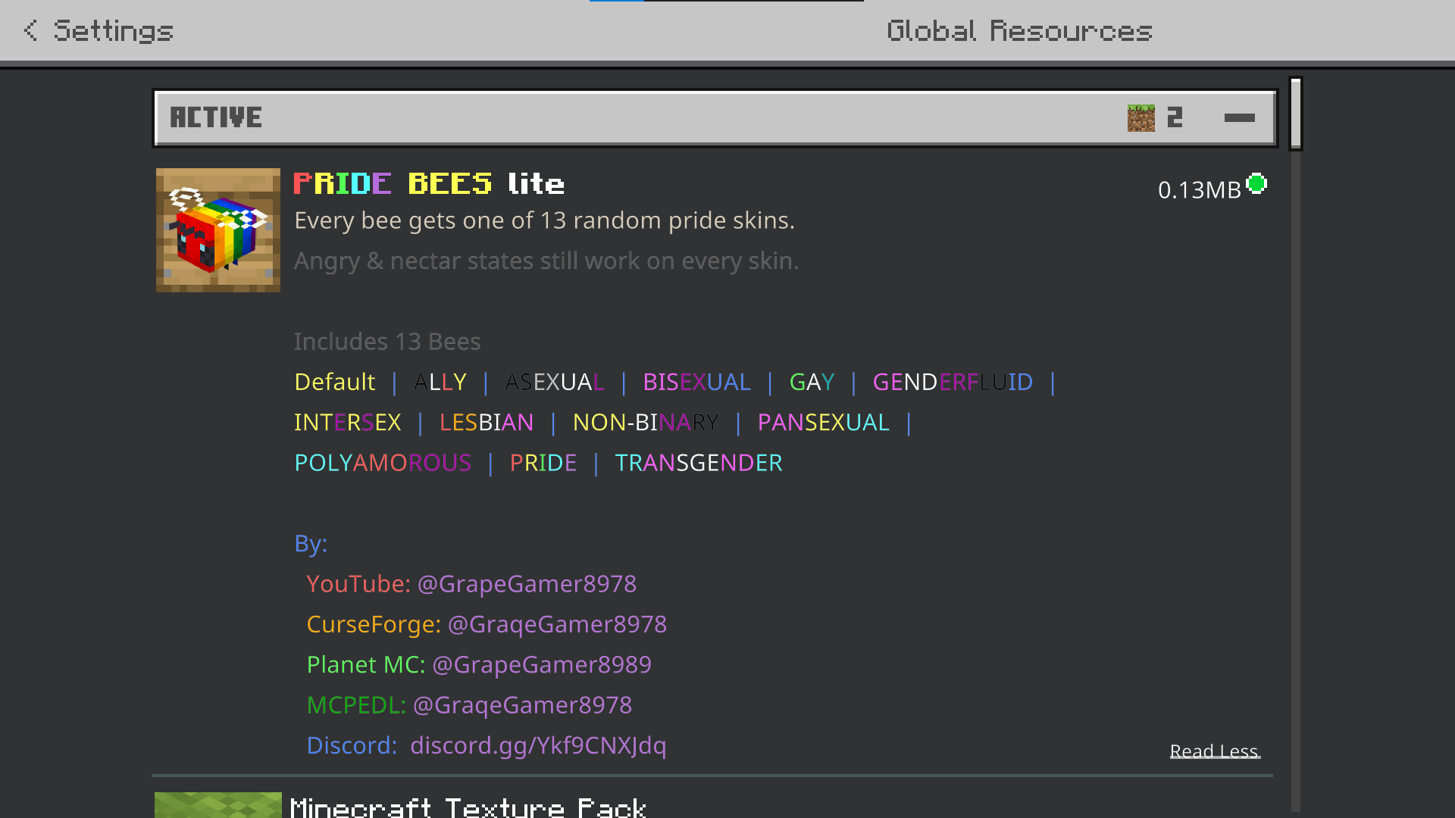1455x818 pixels.
Task: Click the CurseForge author credit line
Action: [x=487, y=624]
